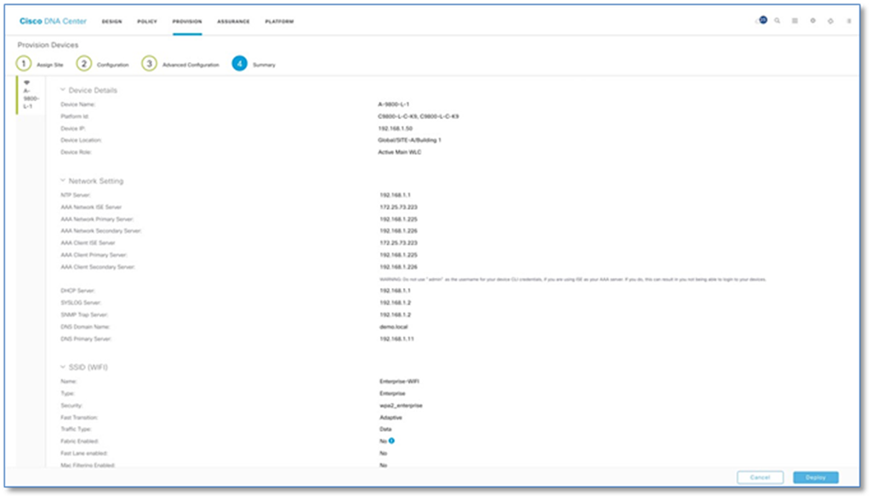
Task: Click Traffic Type value Data
Action: click(x=385, y=429)
